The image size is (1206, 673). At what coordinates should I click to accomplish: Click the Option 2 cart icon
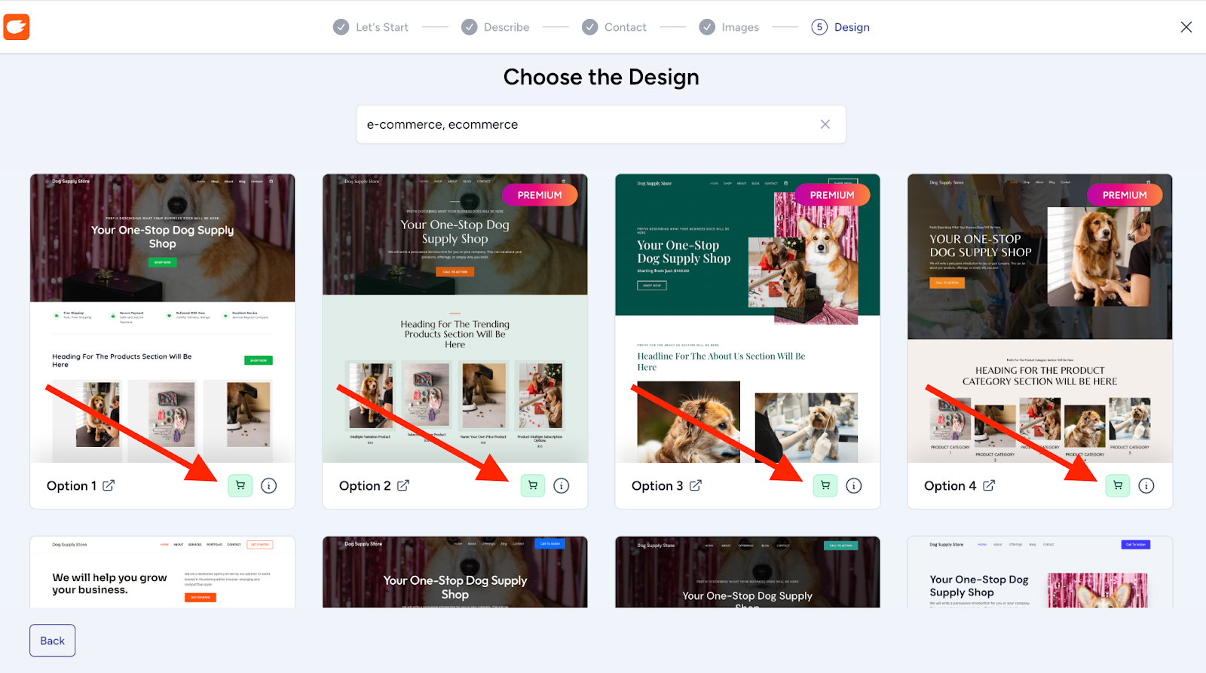pyautogui.click(x=533, y=485)
